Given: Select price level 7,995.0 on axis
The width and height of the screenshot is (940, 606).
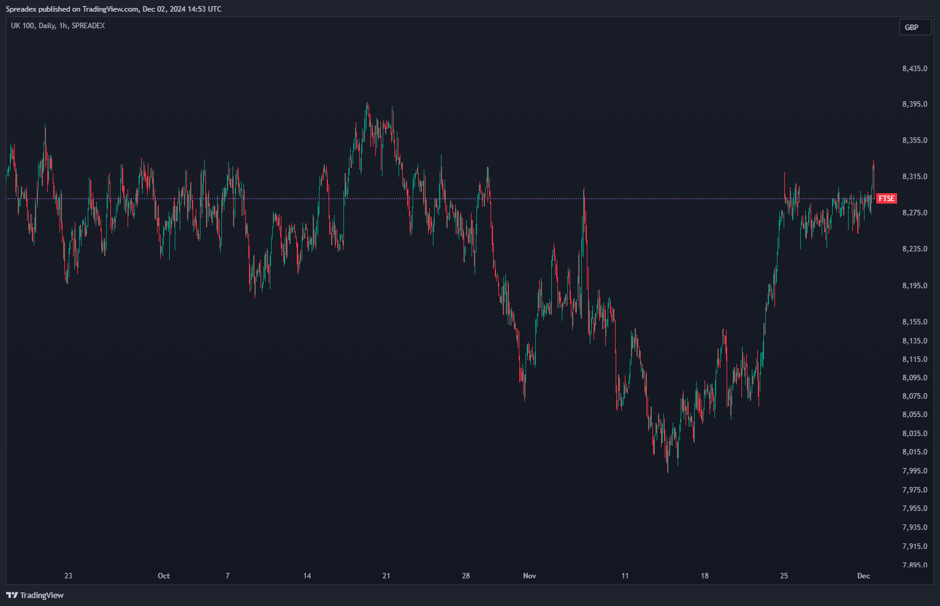Looking at the screenshot, I should 915,471.
